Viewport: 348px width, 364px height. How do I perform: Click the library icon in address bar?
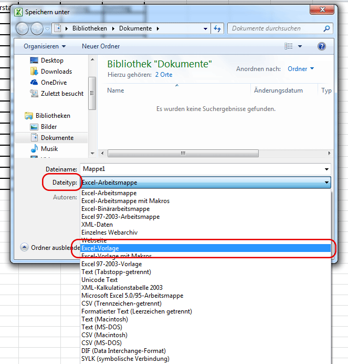[57, 28]
